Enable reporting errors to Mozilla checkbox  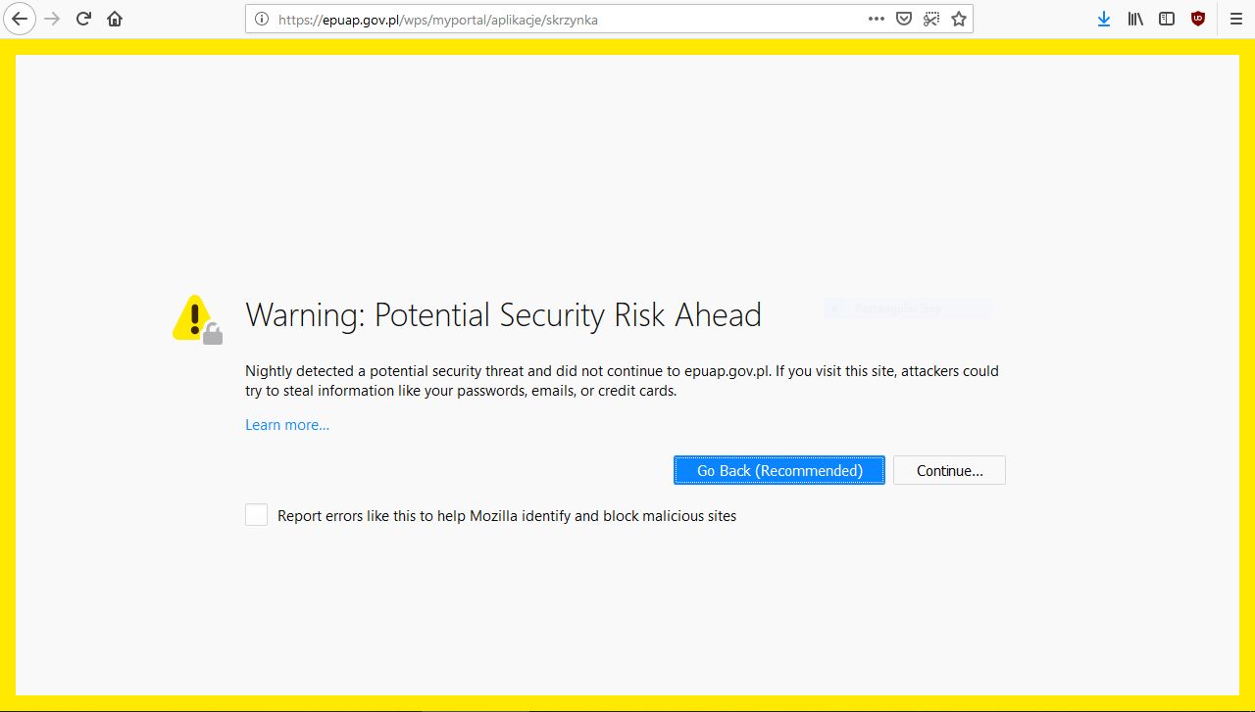[x=257, y=515]
